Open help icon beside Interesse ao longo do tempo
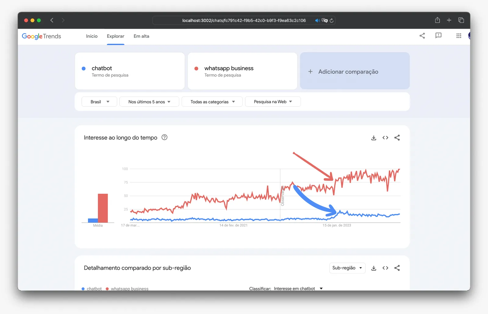Image resolution: width=488 pixels, height=314 pixels. pos(164,137)
